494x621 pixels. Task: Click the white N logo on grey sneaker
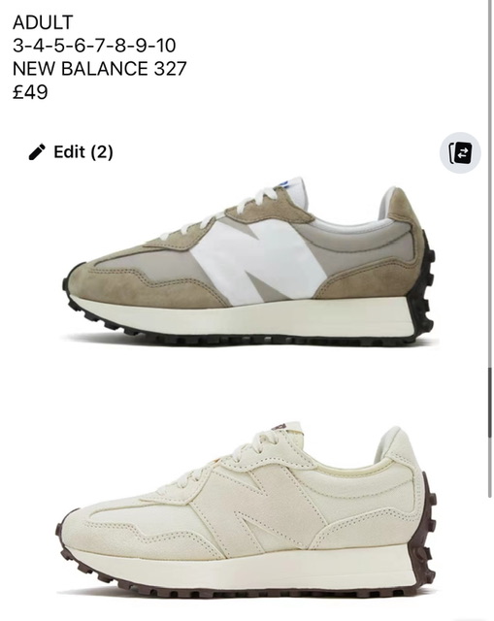tap(259, 261)
